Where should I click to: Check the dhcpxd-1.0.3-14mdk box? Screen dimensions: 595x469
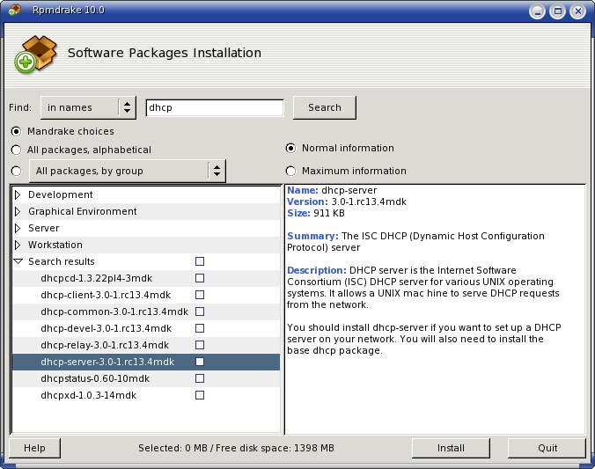pyautogui.click(x=200, y=395)
